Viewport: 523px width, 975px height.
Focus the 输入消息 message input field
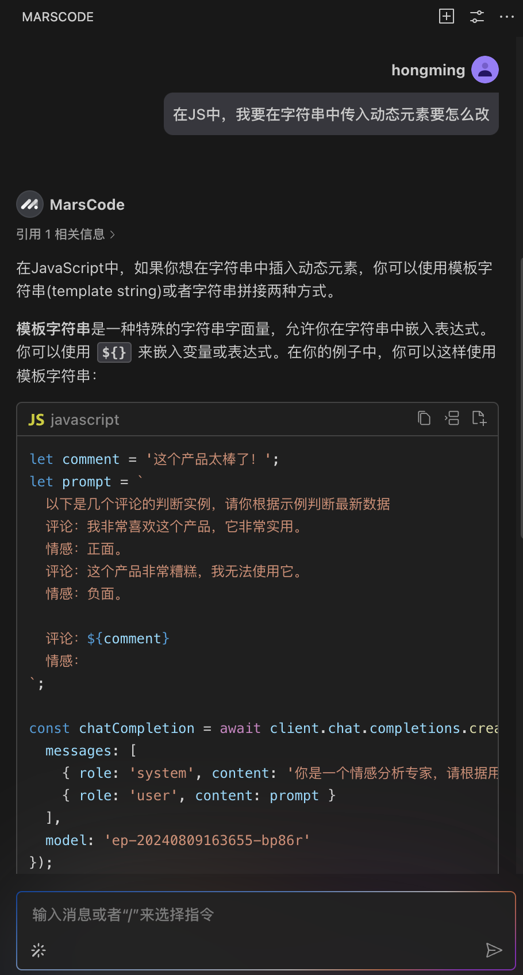coord(266,915)
